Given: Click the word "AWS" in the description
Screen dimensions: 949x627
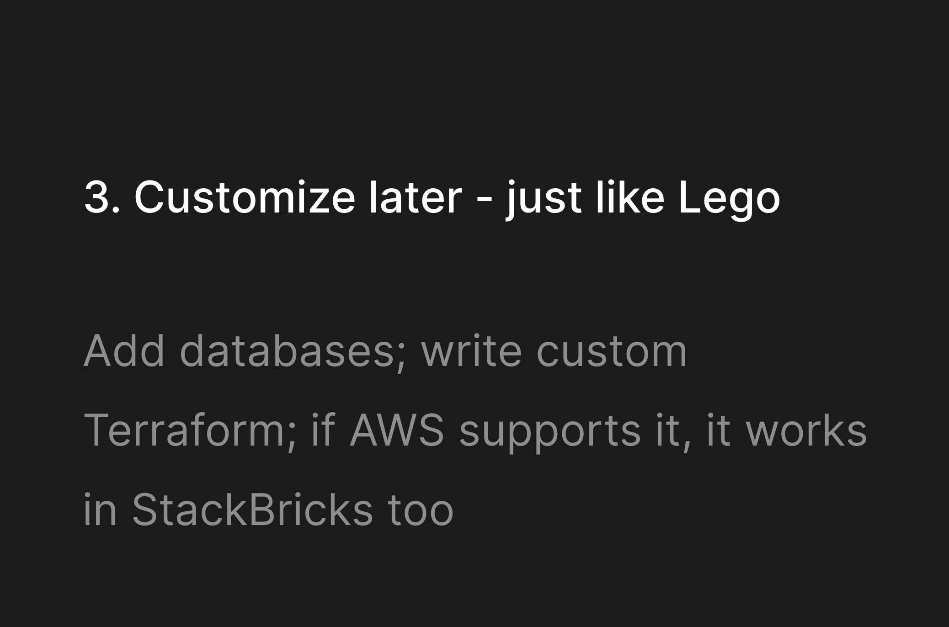Looking at the screenshot, I should (x=397, y=430).
